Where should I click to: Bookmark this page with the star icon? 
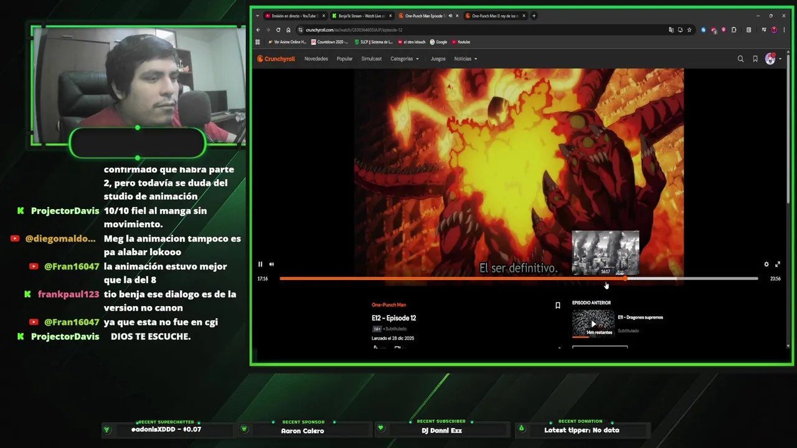coord(689,30)
